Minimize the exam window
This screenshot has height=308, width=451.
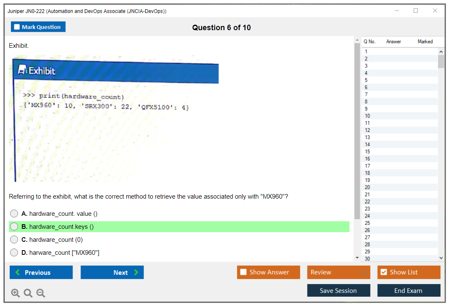pos(397,11)
